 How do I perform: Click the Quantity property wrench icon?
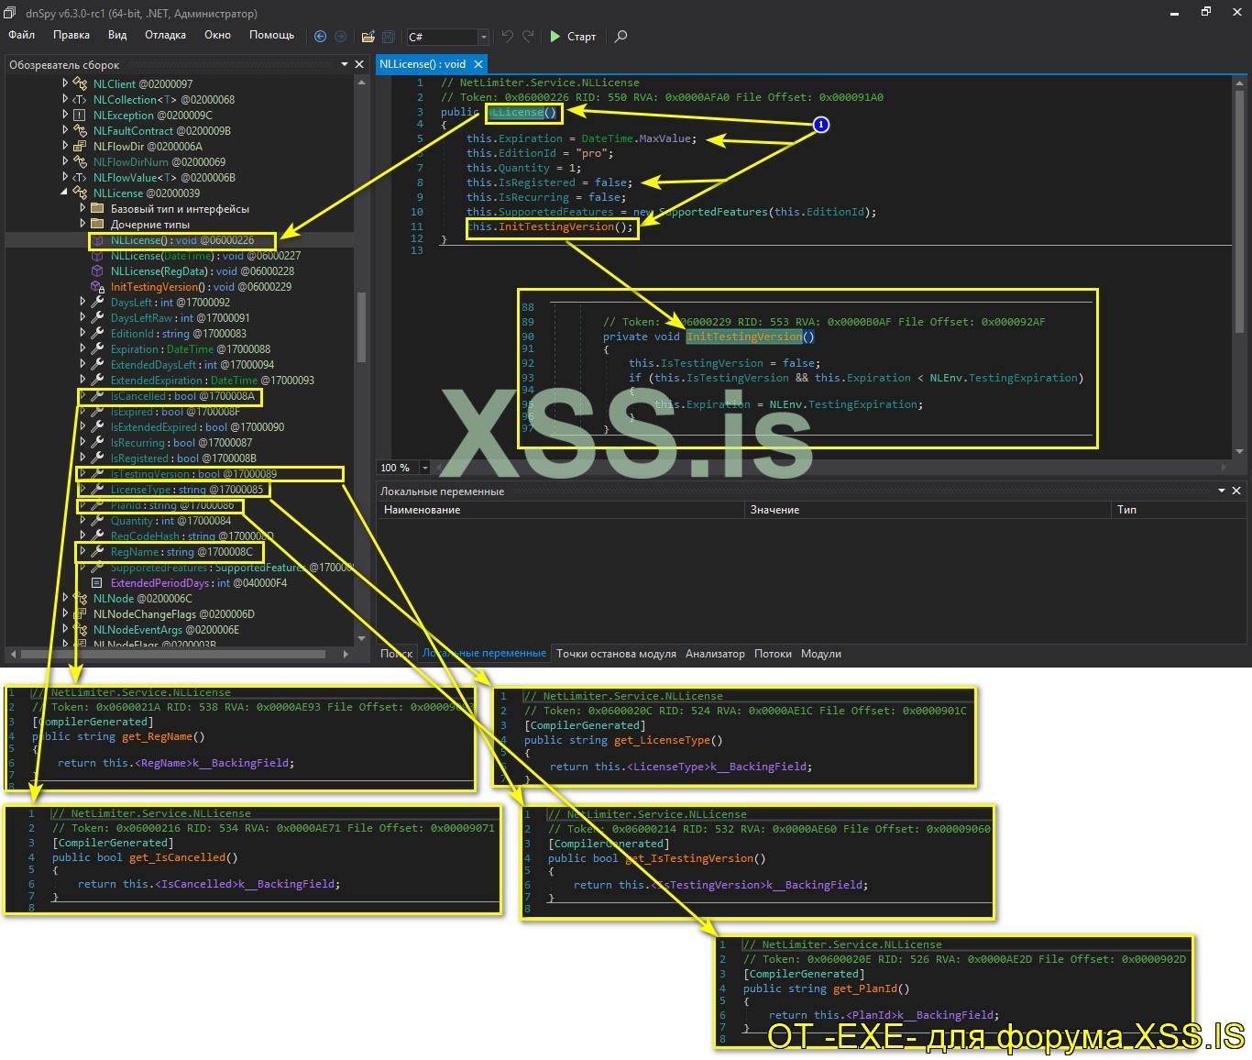[97, 521]
